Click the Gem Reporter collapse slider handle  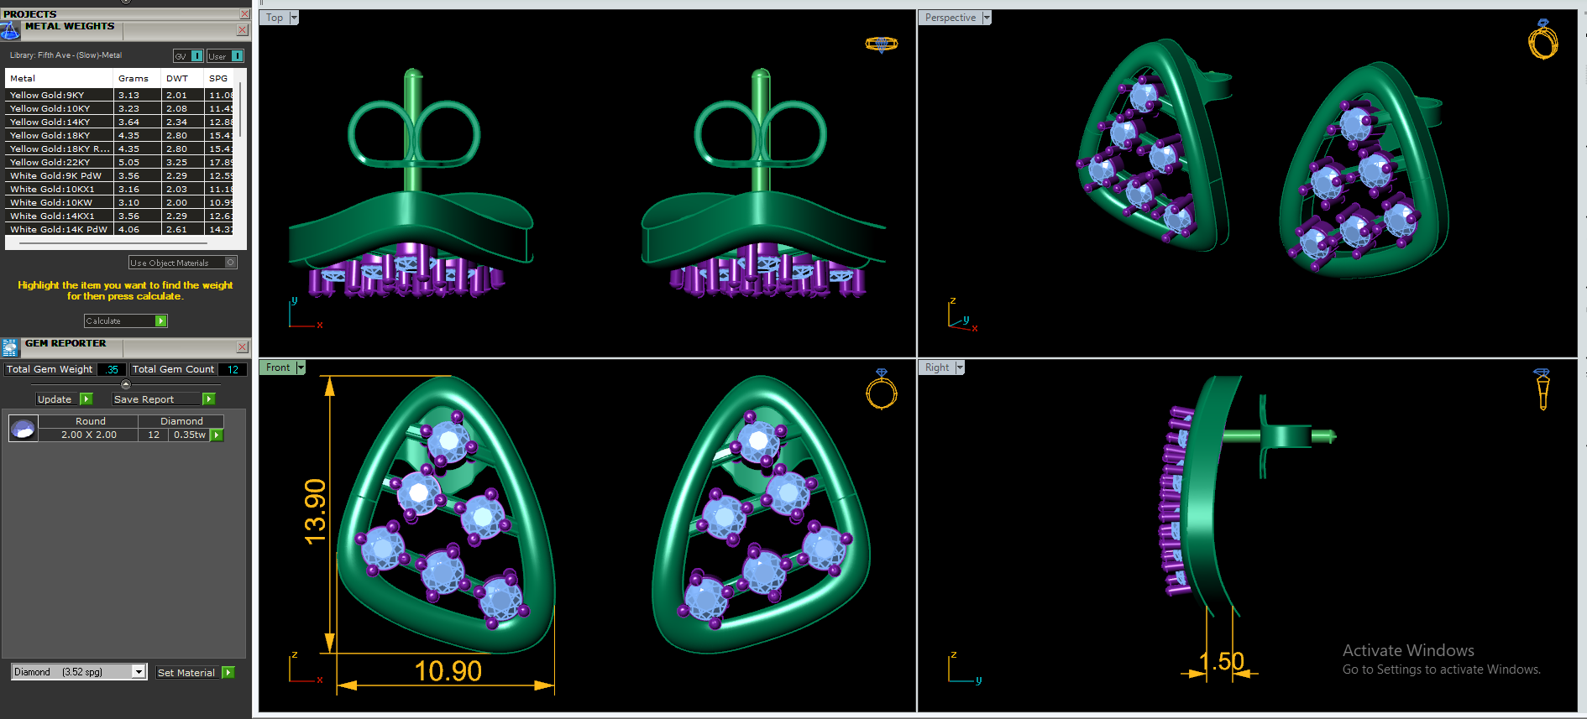pyautogui.click(x=126, y=384)
